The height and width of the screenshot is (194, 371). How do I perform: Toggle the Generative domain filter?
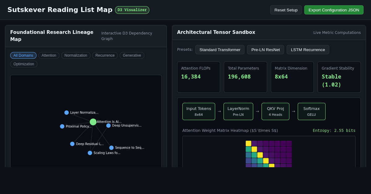(x=132, y=55)
